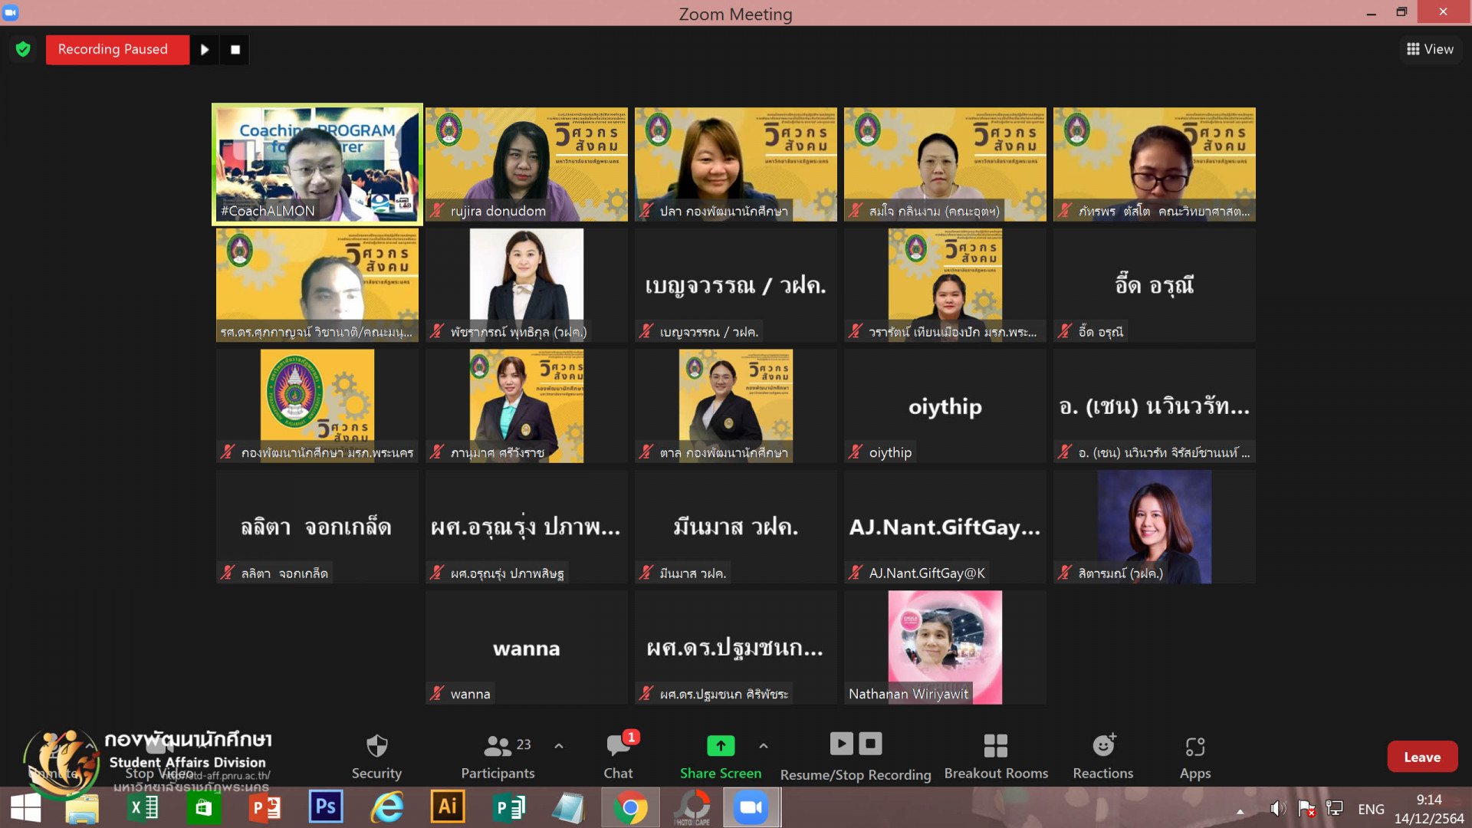Click the green encryption shield icon

[23, 50]
